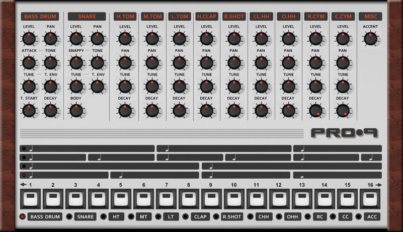Click the Snare SNAPPY knob

pyautogui.click(x=76, y=63)
